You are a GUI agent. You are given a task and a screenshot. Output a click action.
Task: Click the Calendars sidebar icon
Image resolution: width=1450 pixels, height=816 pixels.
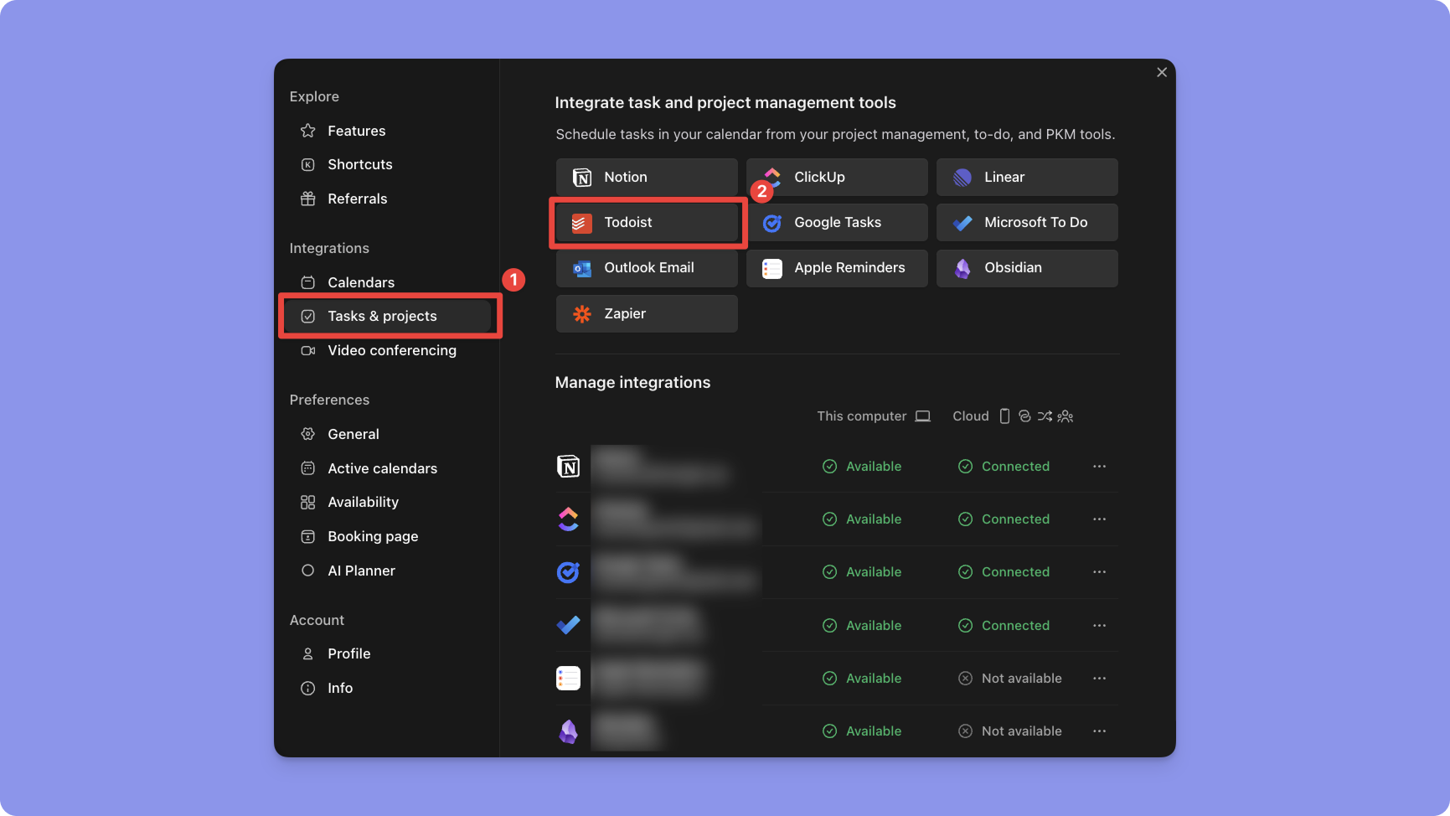[x=308, y=282]
